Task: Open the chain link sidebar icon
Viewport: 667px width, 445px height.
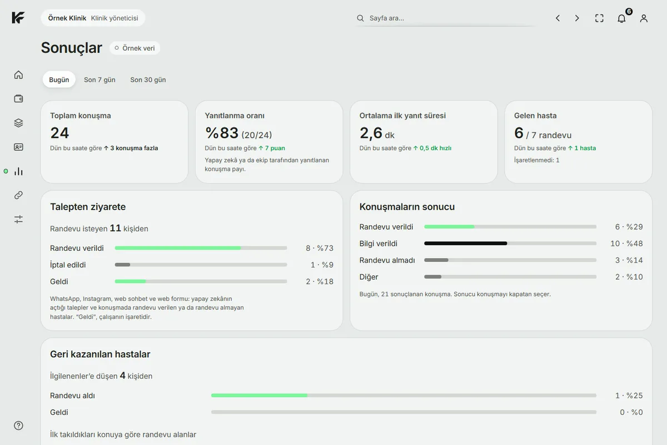Action: (18, 195)
